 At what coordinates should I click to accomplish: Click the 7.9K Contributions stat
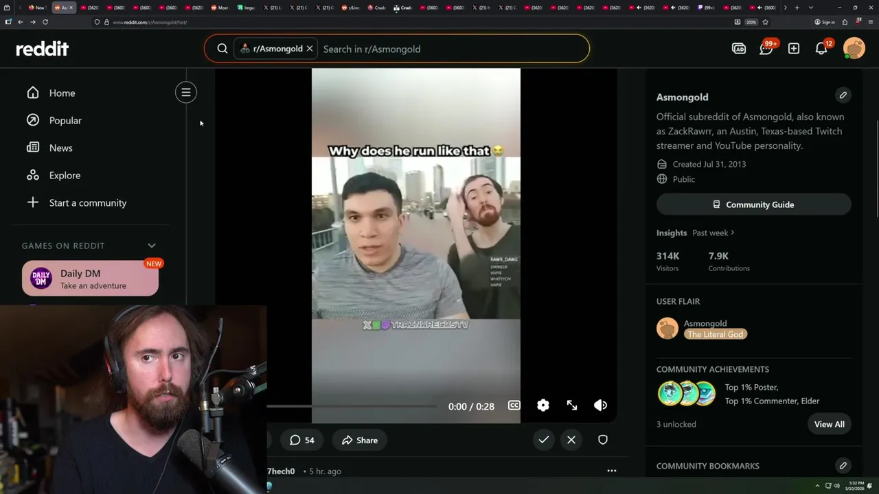pos(729,261)
